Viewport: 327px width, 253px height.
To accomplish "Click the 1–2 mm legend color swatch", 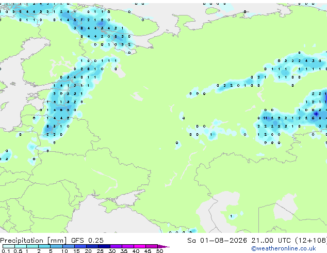I will click(x=32, y=246).
